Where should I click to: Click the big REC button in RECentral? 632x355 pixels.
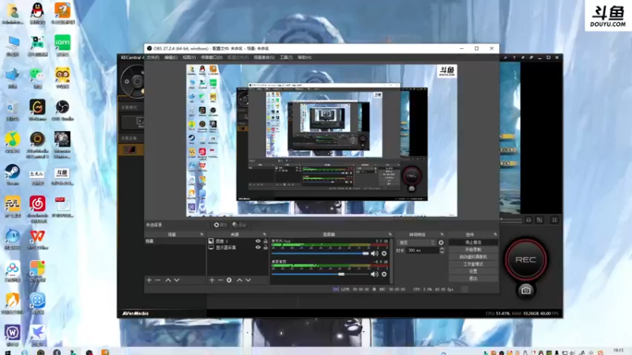[525, 260]
